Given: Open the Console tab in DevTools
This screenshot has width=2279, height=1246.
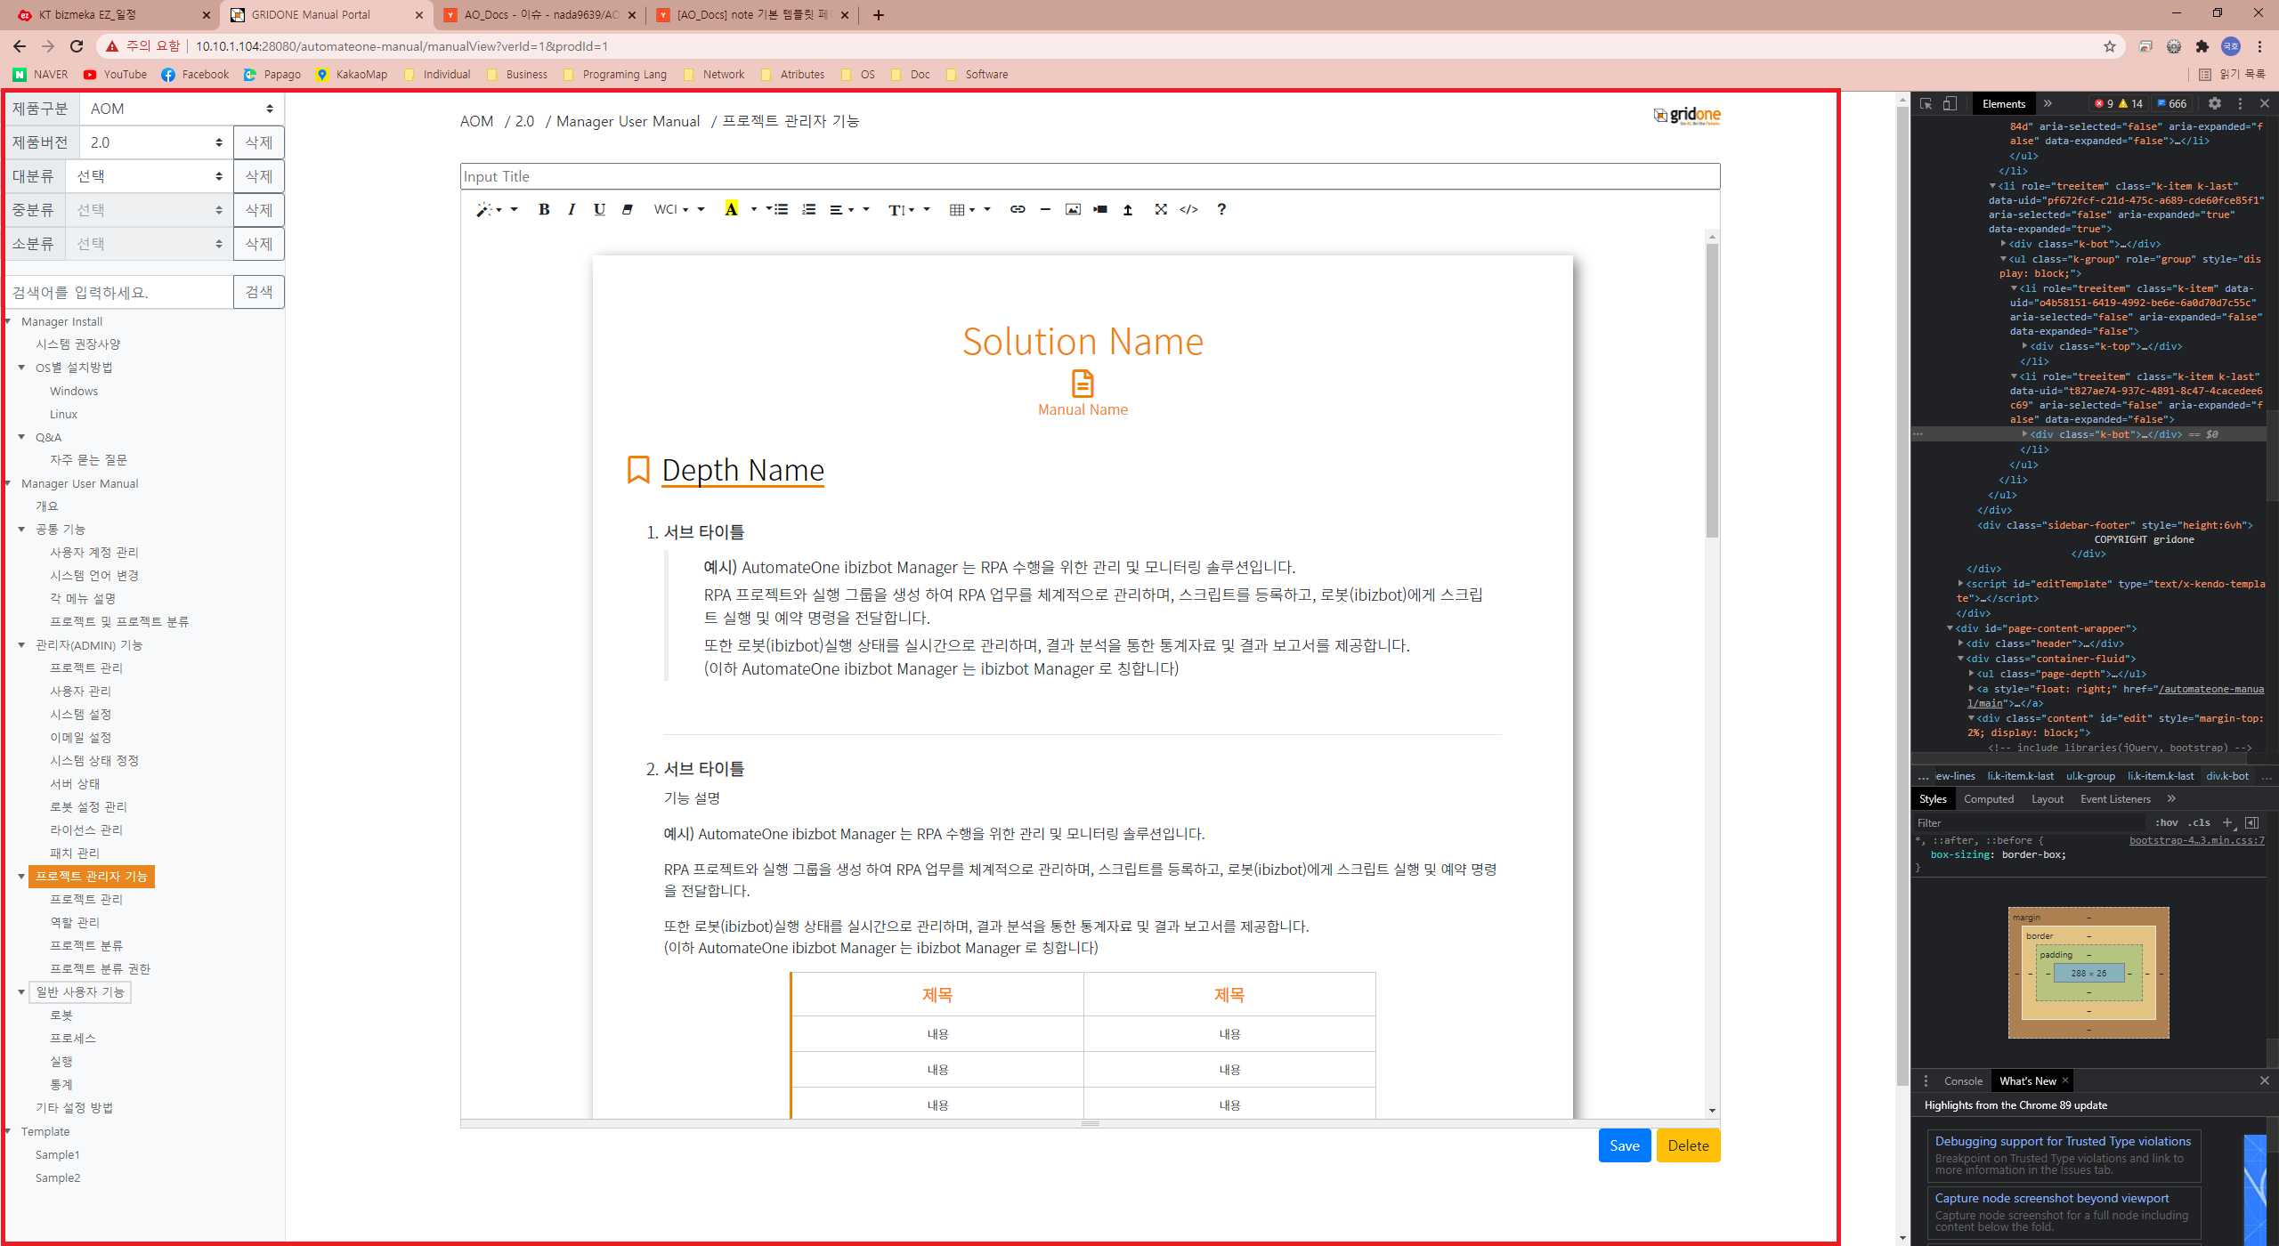Looking at the screenshot, I should (1962, 1080).
